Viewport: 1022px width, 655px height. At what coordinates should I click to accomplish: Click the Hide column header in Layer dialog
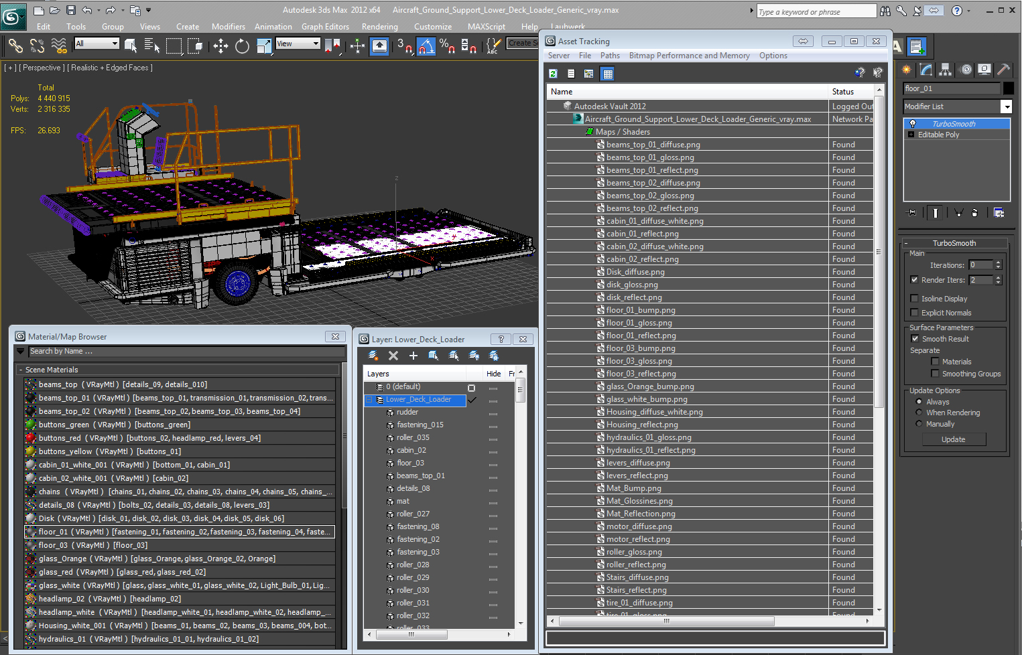click(x=494, y=374)
